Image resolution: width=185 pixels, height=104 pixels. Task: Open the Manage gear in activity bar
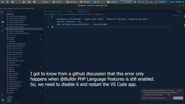pyautogui.click(x=2, y=100)
